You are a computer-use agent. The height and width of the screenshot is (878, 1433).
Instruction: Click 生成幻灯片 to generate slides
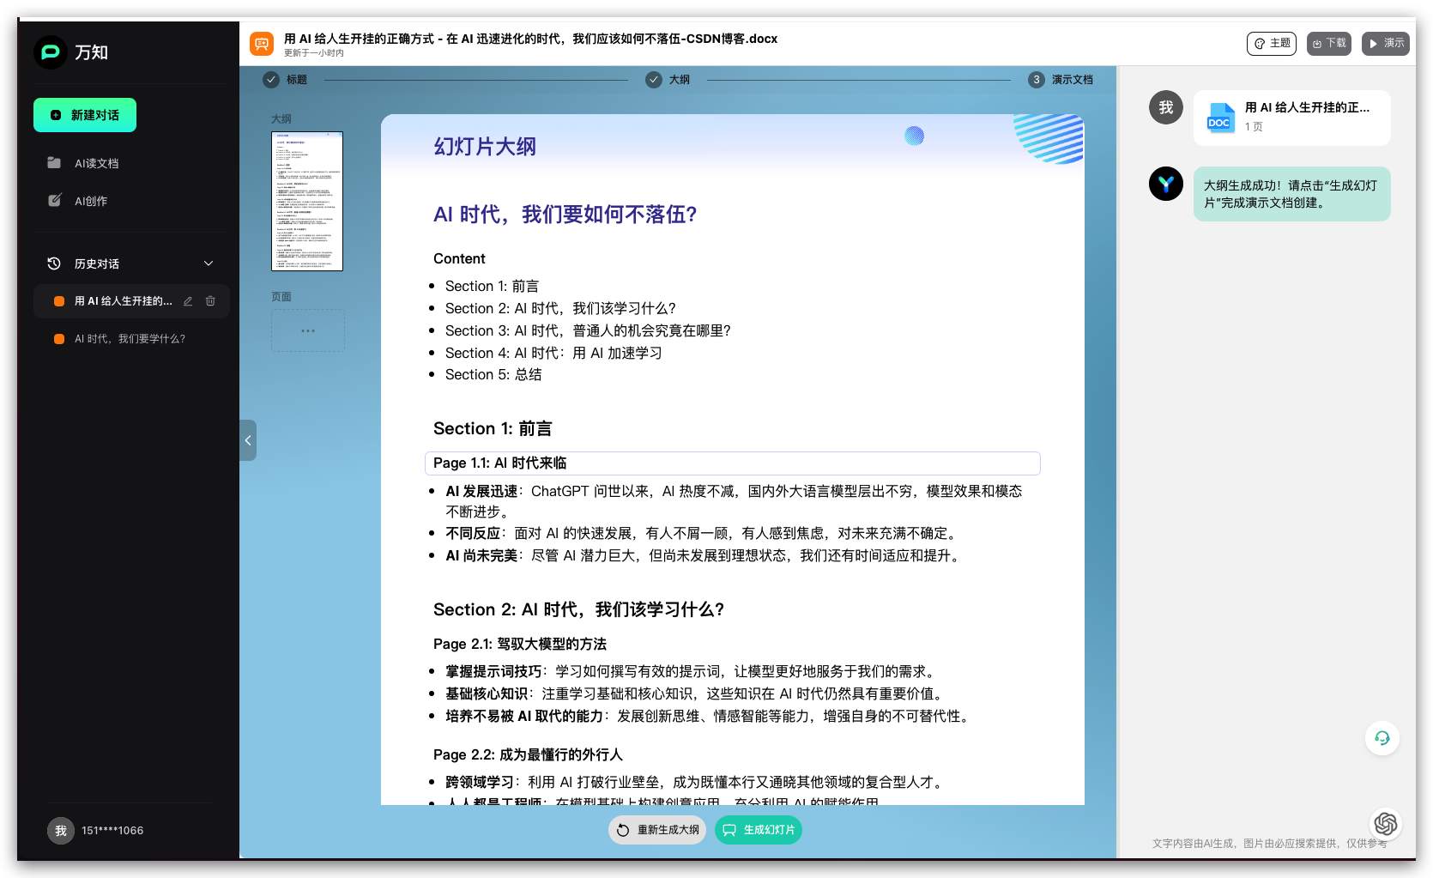pos(759,830)
